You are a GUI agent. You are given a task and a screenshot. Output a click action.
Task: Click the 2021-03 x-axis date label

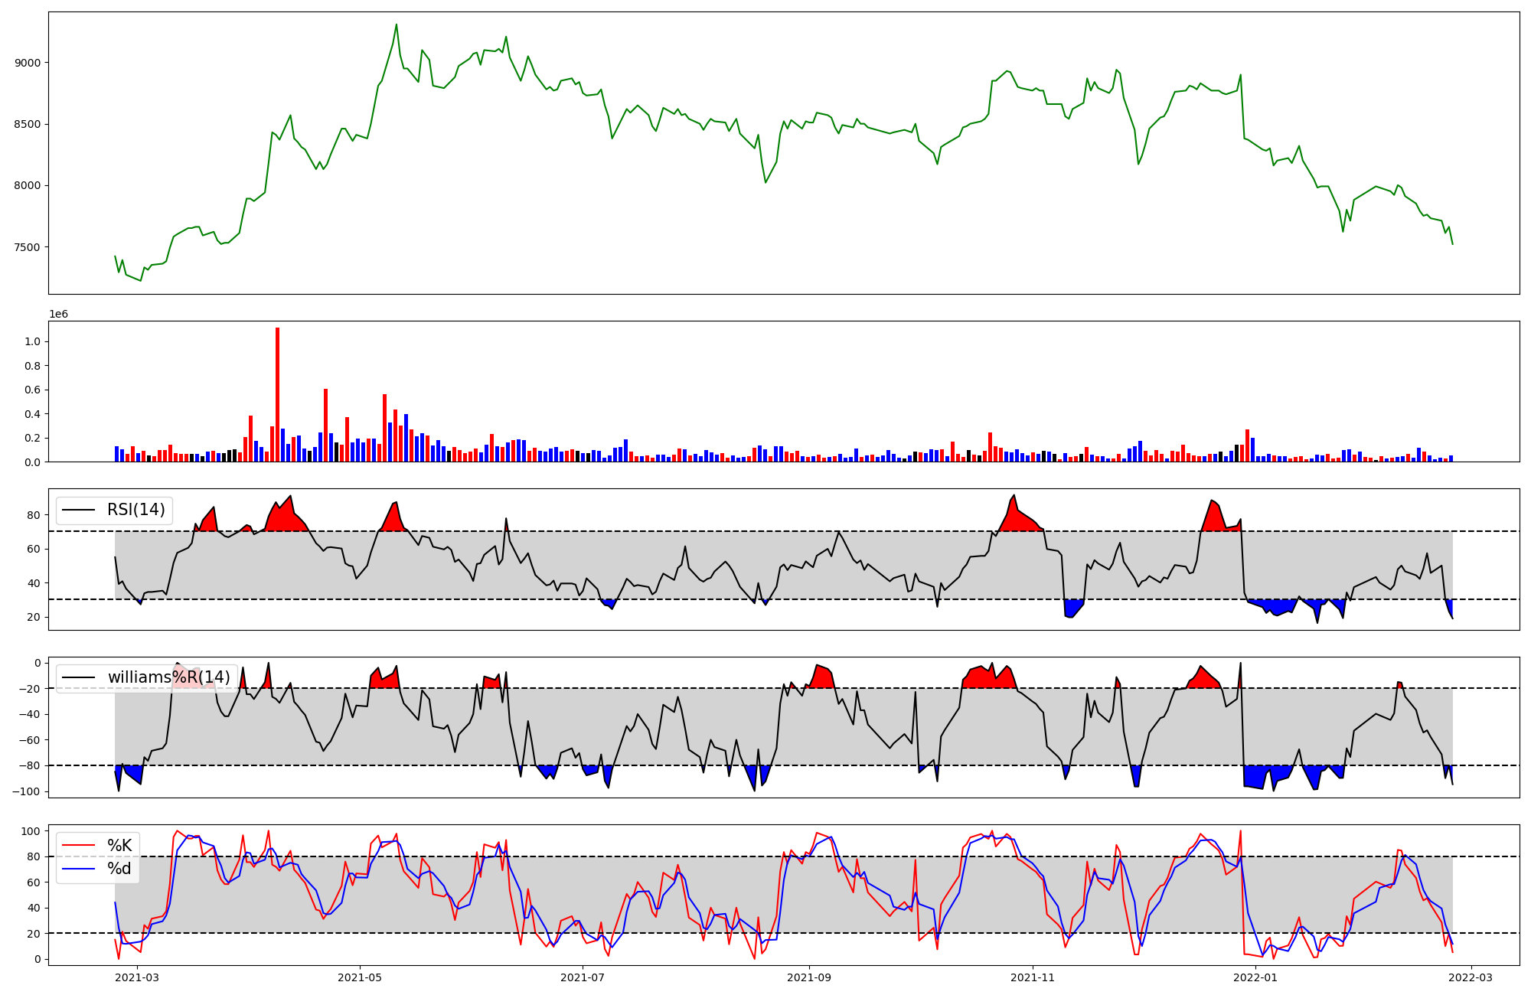tap(138, 977)
